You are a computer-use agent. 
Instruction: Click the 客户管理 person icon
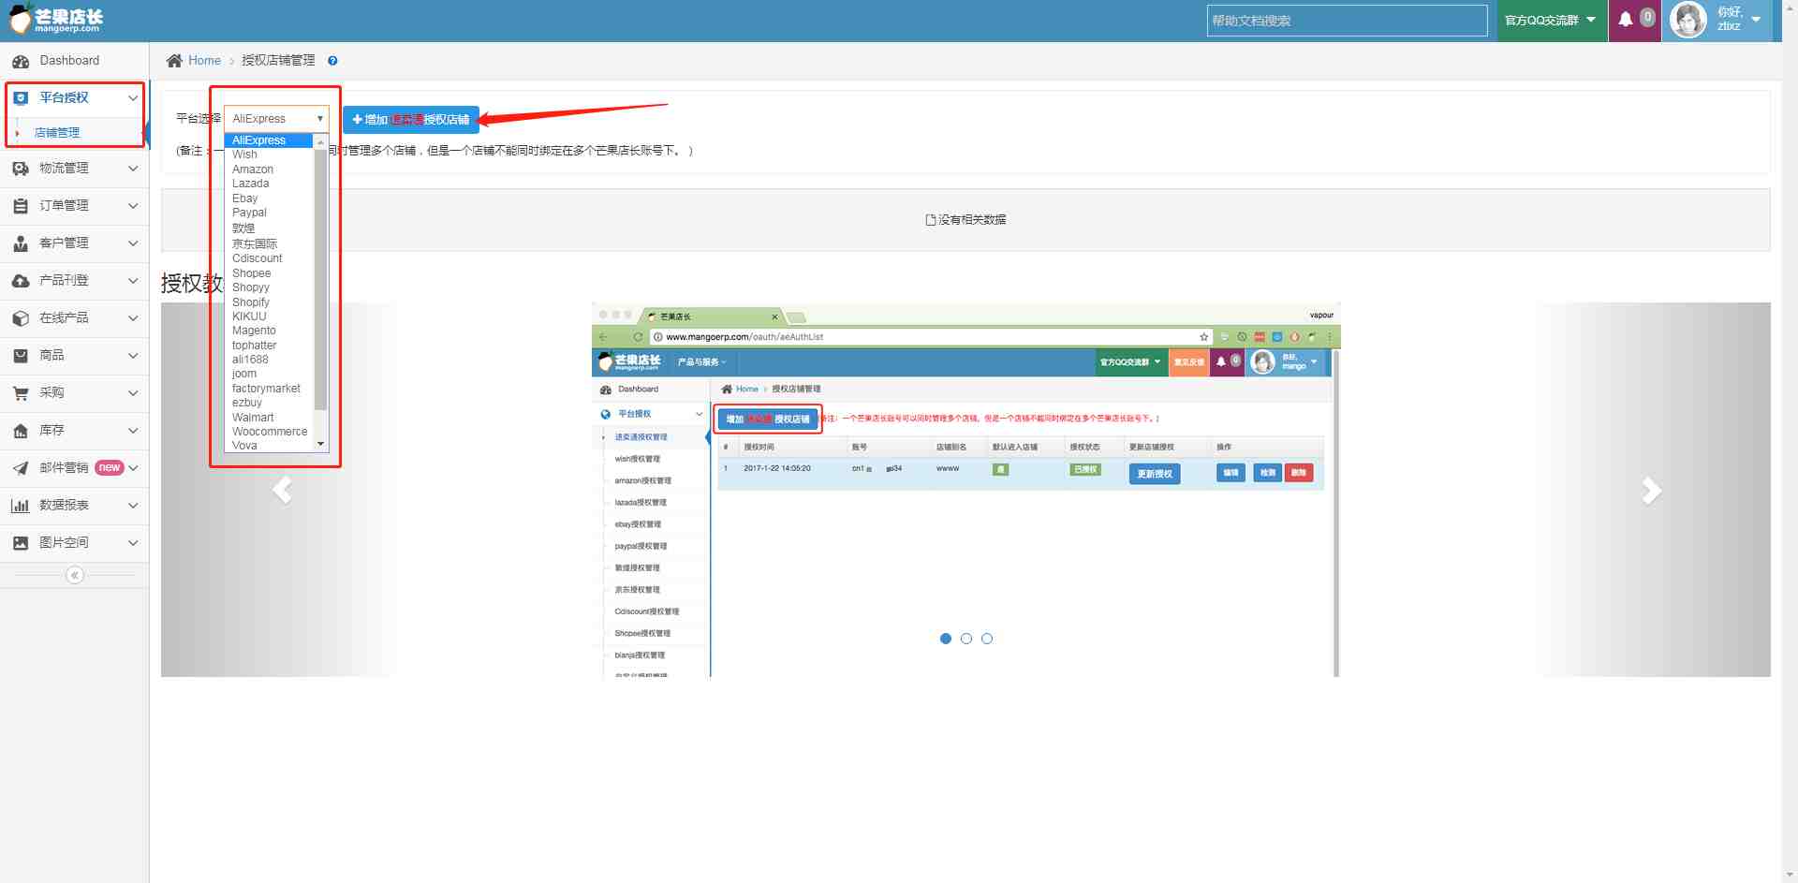[x=21, y=243]
